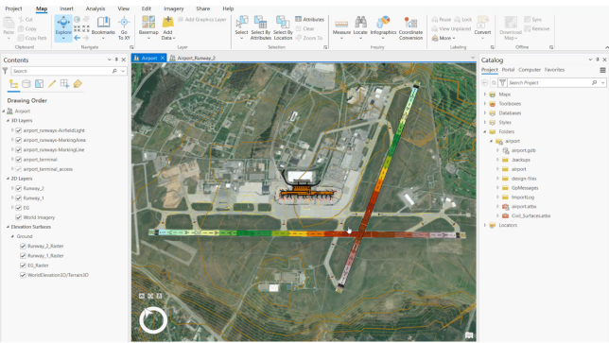609x343 pixels.
Task: Toggle World Imagery layer checkbox
Action: [x=18, y=217]
